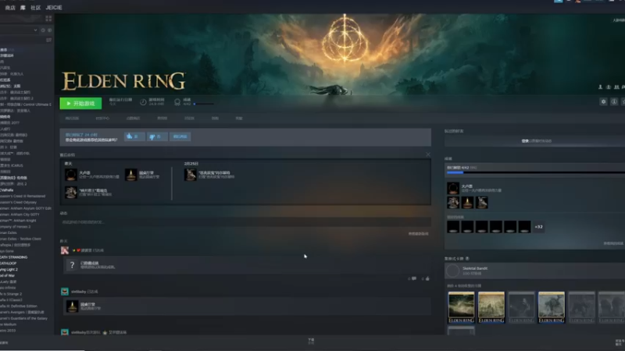This screenshot has height=351, width=625.
Task: Click header achievements progress bar
Action: coord(204,105)
